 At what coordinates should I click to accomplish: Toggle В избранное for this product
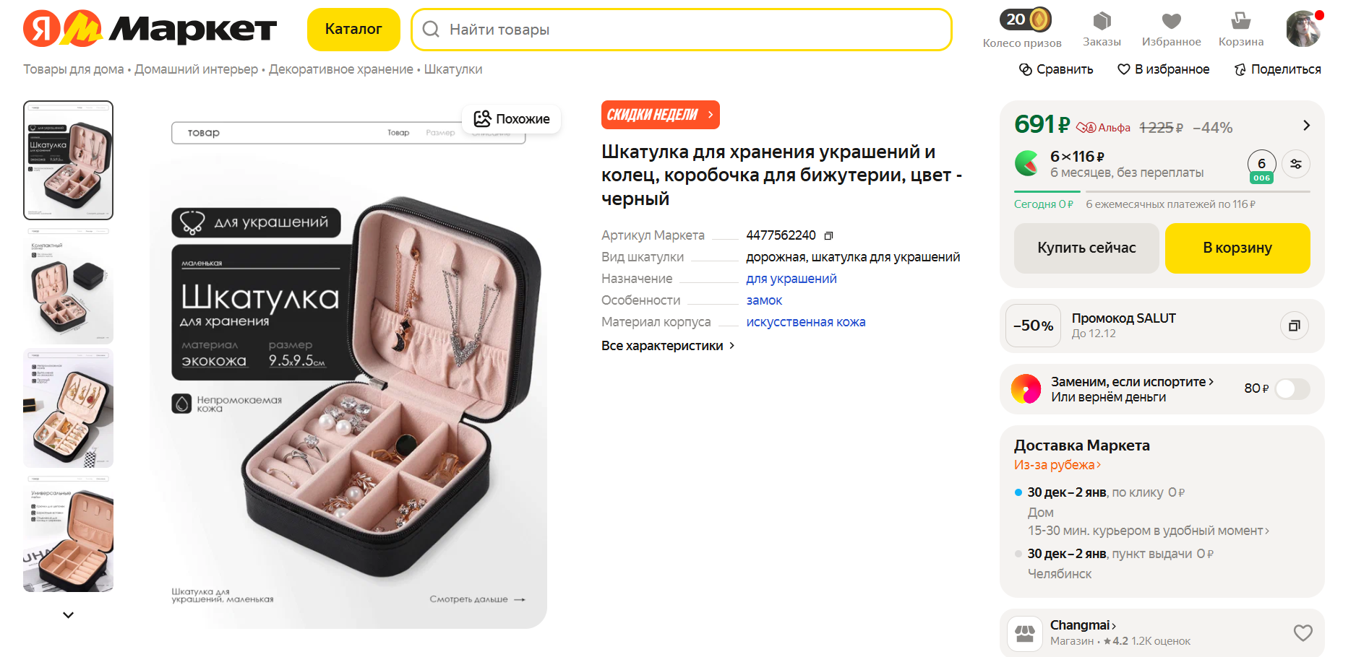1163,69
